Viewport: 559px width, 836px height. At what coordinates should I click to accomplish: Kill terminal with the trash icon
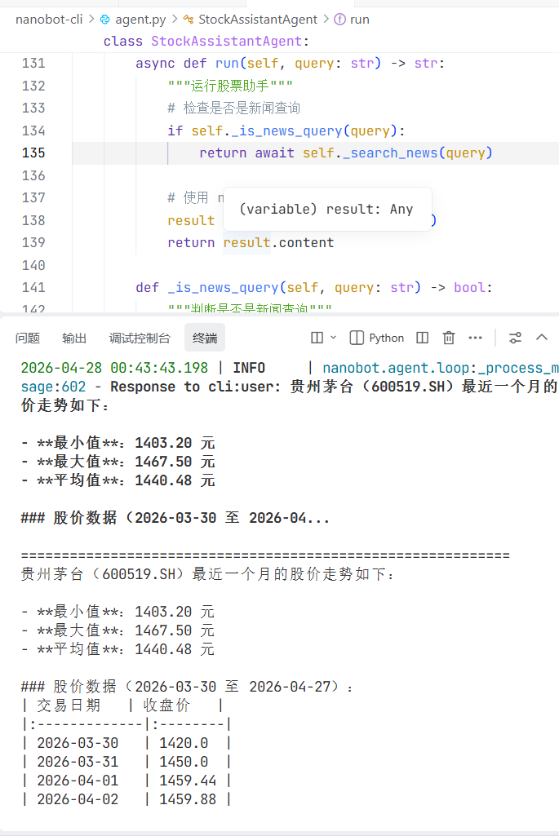(x=449, y=338)
